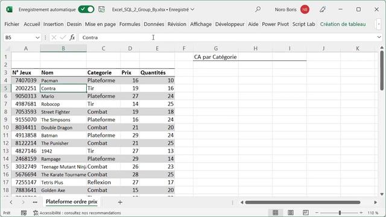Click the zoom slider handle
This screenshot has width=386, height=217.
point(340,213)
